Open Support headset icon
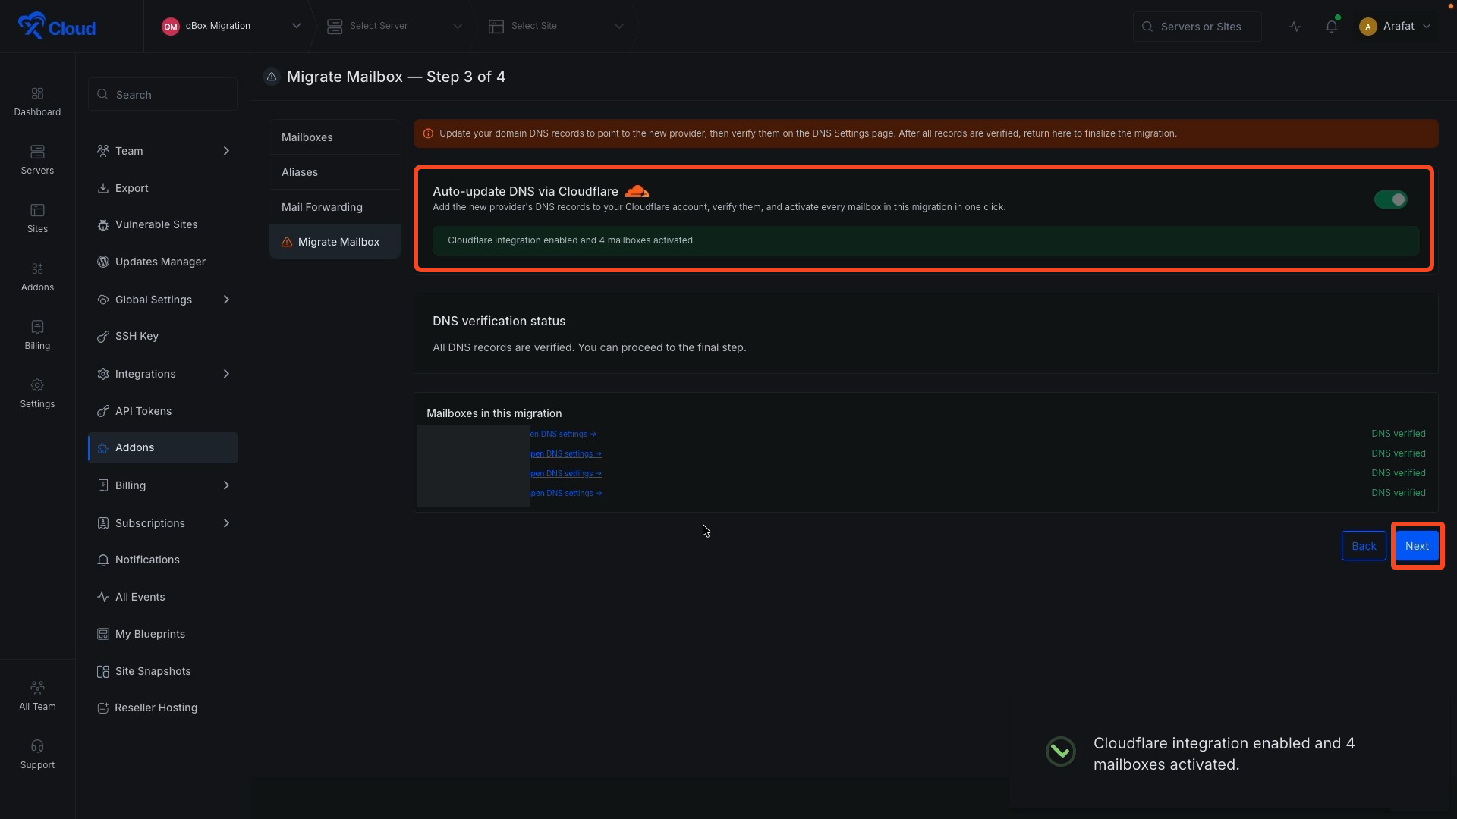The width and height of the screenshot is (1457, 819). click(37, 746)
